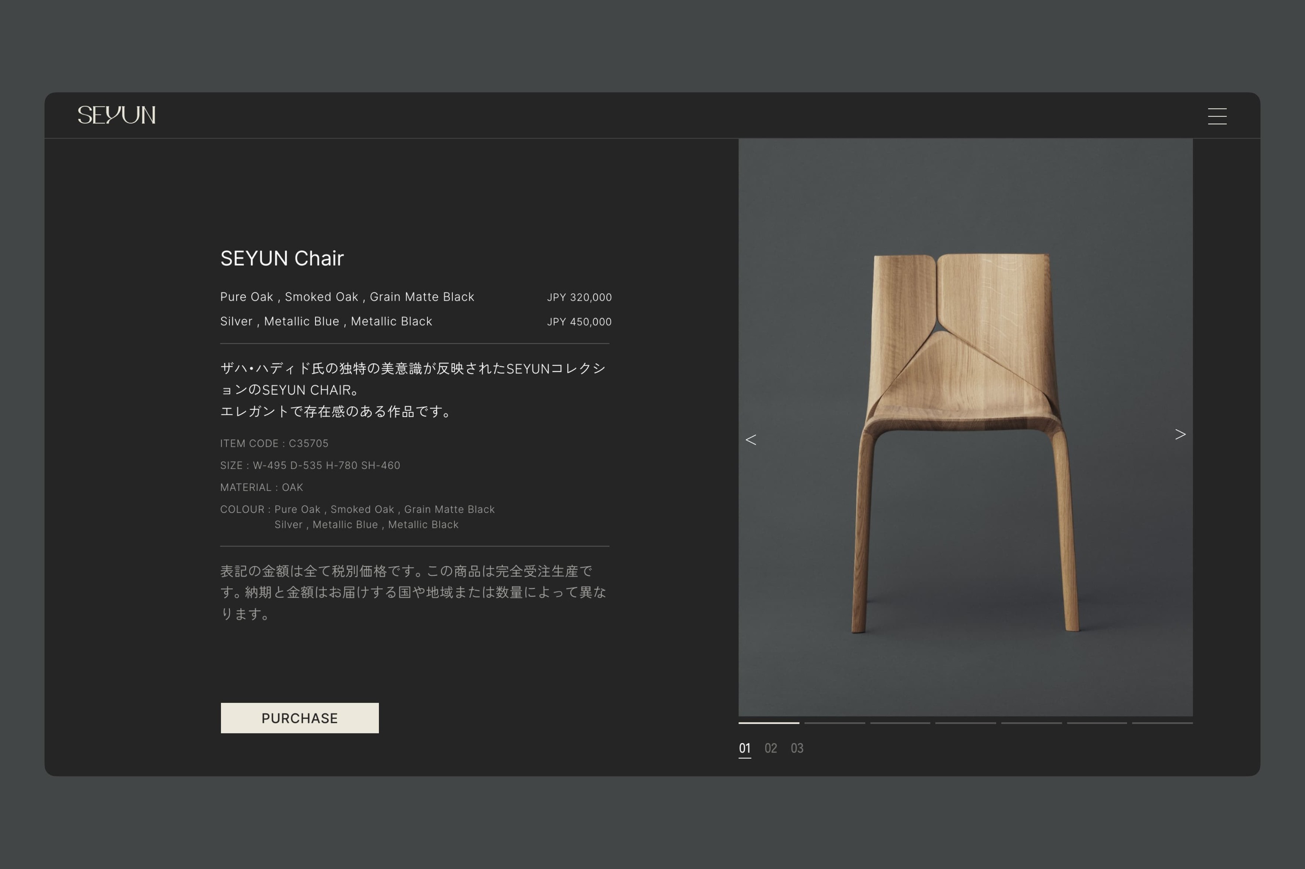Select slide number 01

click(745, 748)
